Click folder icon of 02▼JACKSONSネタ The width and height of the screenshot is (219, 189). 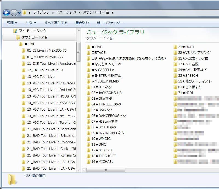click(88, 93)
